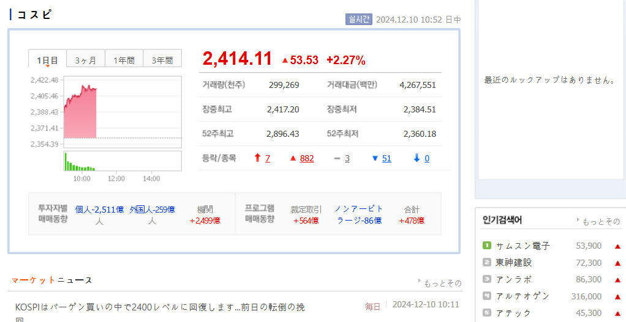Image resolution: width=626 pixels, height=322 pixels.
Task: Open 東神建設 in popular searches
Action: [x=513, y=263]
